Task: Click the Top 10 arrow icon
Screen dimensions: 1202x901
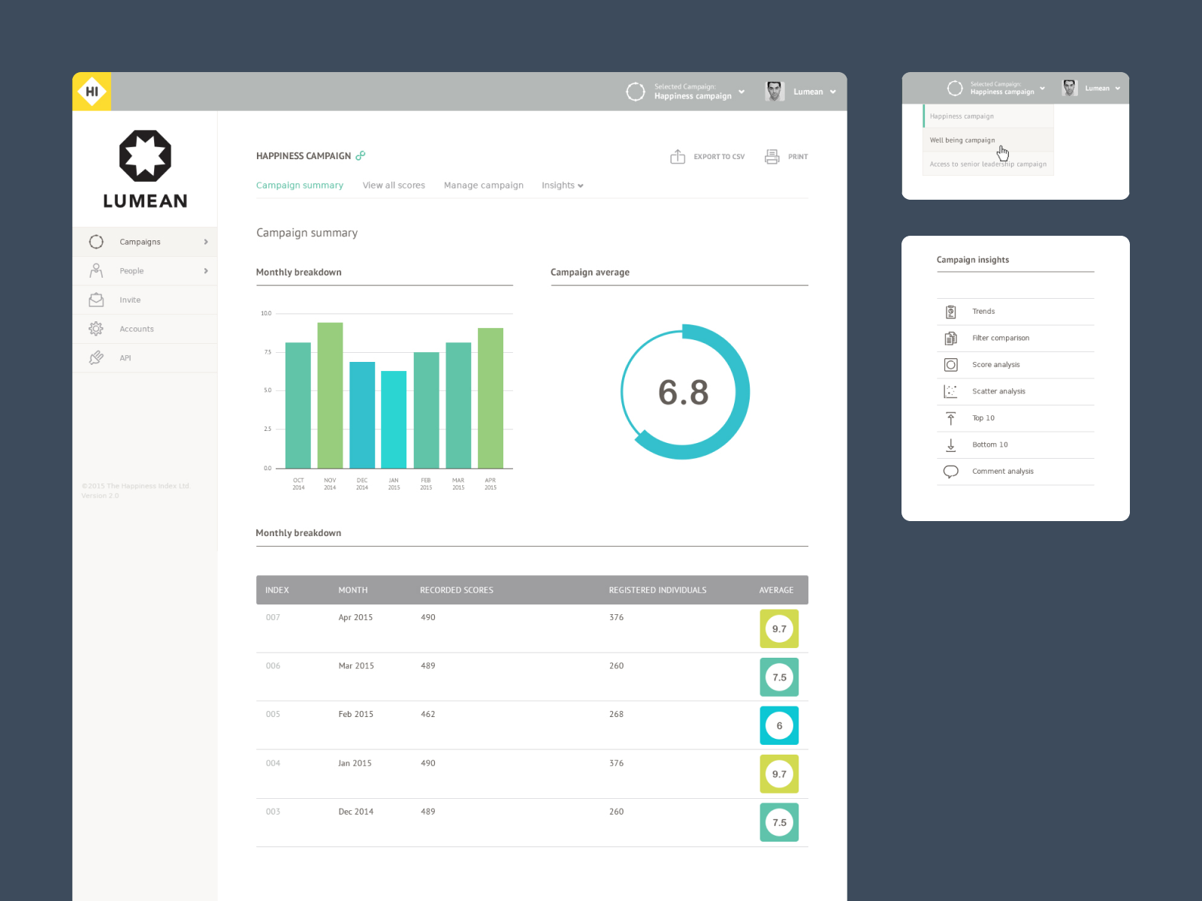Action: coord(950,418)
